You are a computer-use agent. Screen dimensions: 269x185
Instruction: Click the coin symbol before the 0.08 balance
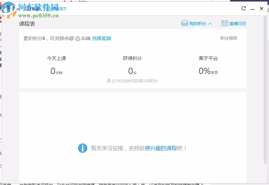point(78,38)
